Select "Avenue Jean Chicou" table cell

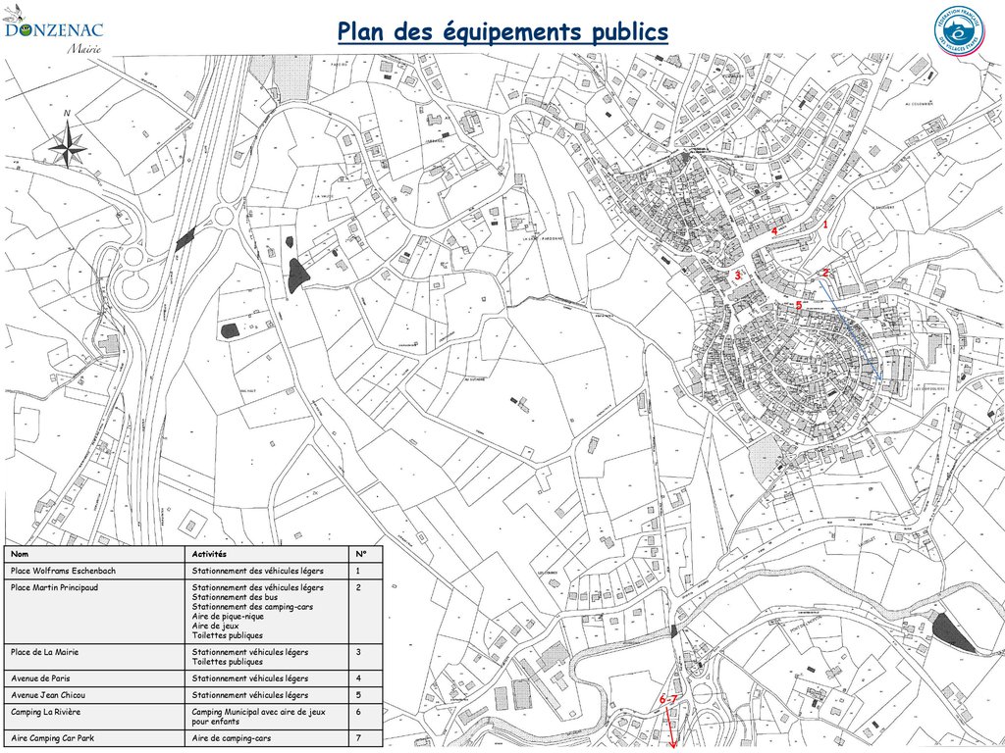click(x=94, y=695)
